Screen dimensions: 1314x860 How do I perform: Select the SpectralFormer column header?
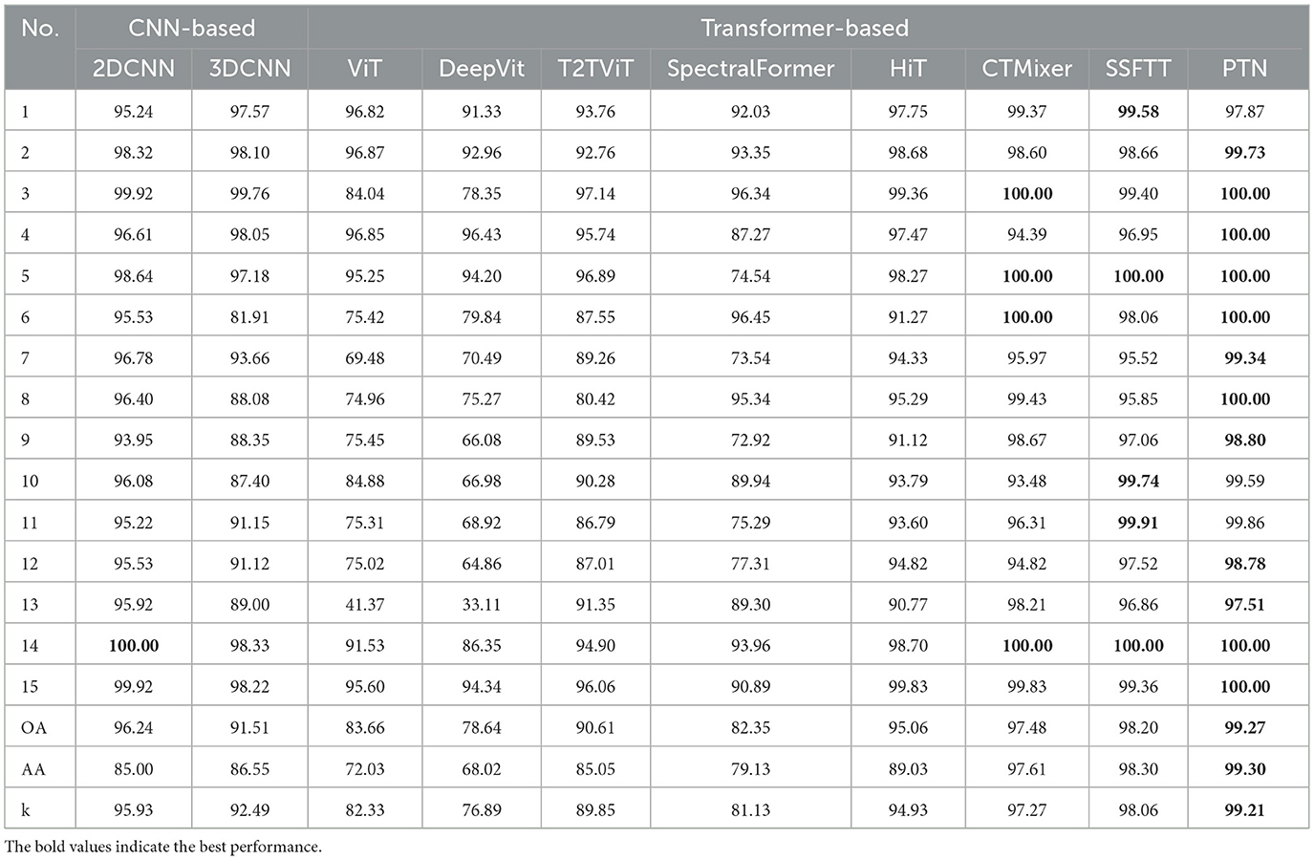[x=750, y=68]
